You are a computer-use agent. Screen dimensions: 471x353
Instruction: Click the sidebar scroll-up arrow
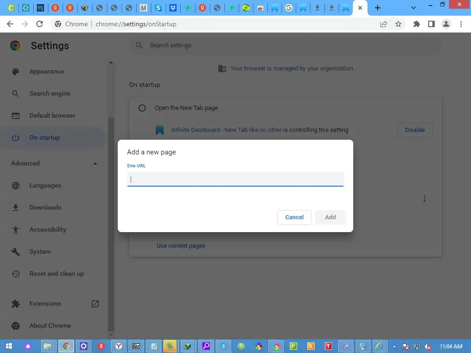coord(111,63)
